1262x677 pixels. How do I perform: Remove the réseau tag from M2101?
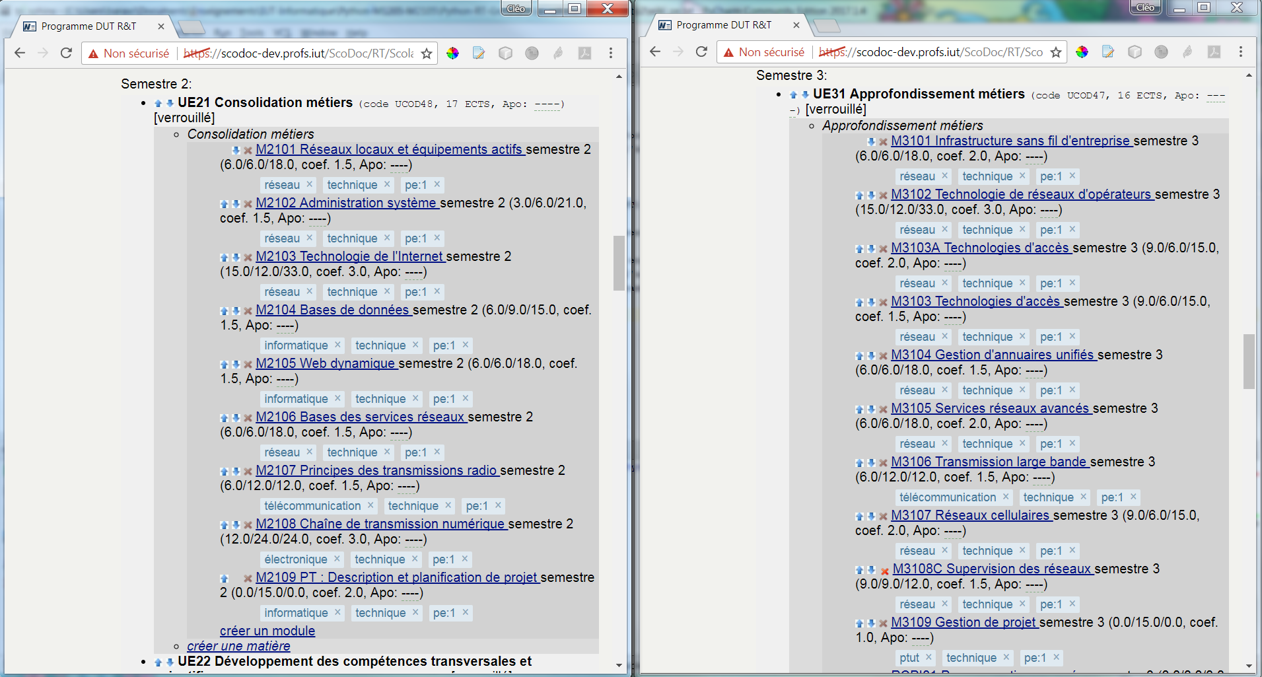click(309, 184)
